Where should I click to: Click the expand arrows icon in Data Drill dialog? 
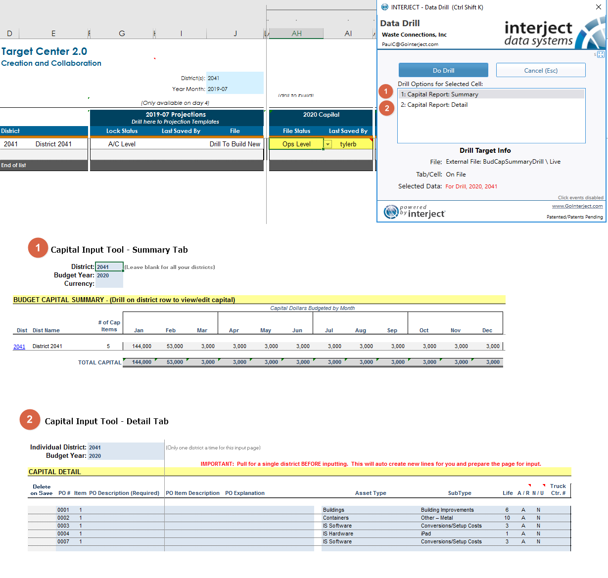(x=601, y=54)
